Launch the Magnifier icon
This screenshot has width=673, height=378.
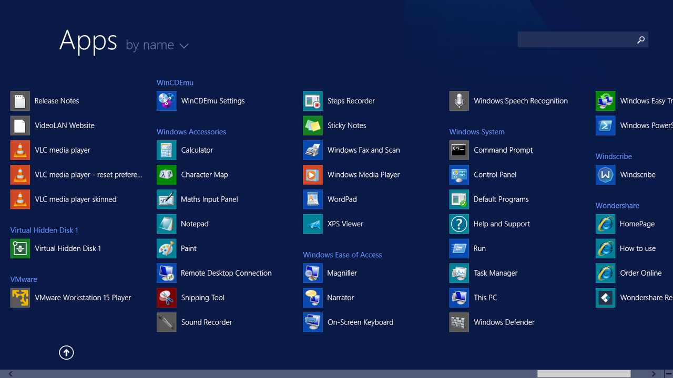point(313,273)
